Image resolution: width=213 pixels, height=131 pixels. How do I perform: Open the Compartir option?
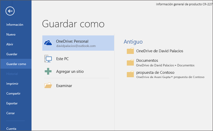tap(13, 94)
